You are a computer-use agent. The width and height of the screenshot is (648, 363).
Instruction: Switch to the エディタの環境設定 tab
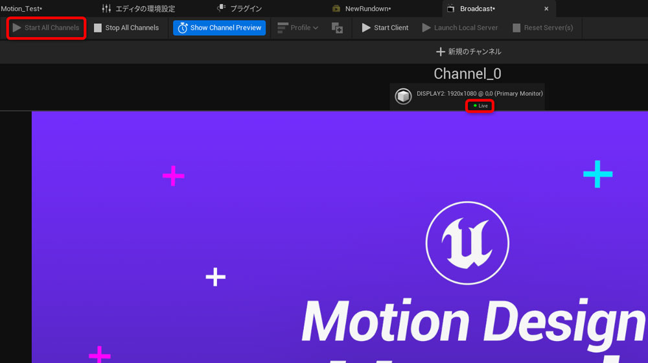coord(139,8)
